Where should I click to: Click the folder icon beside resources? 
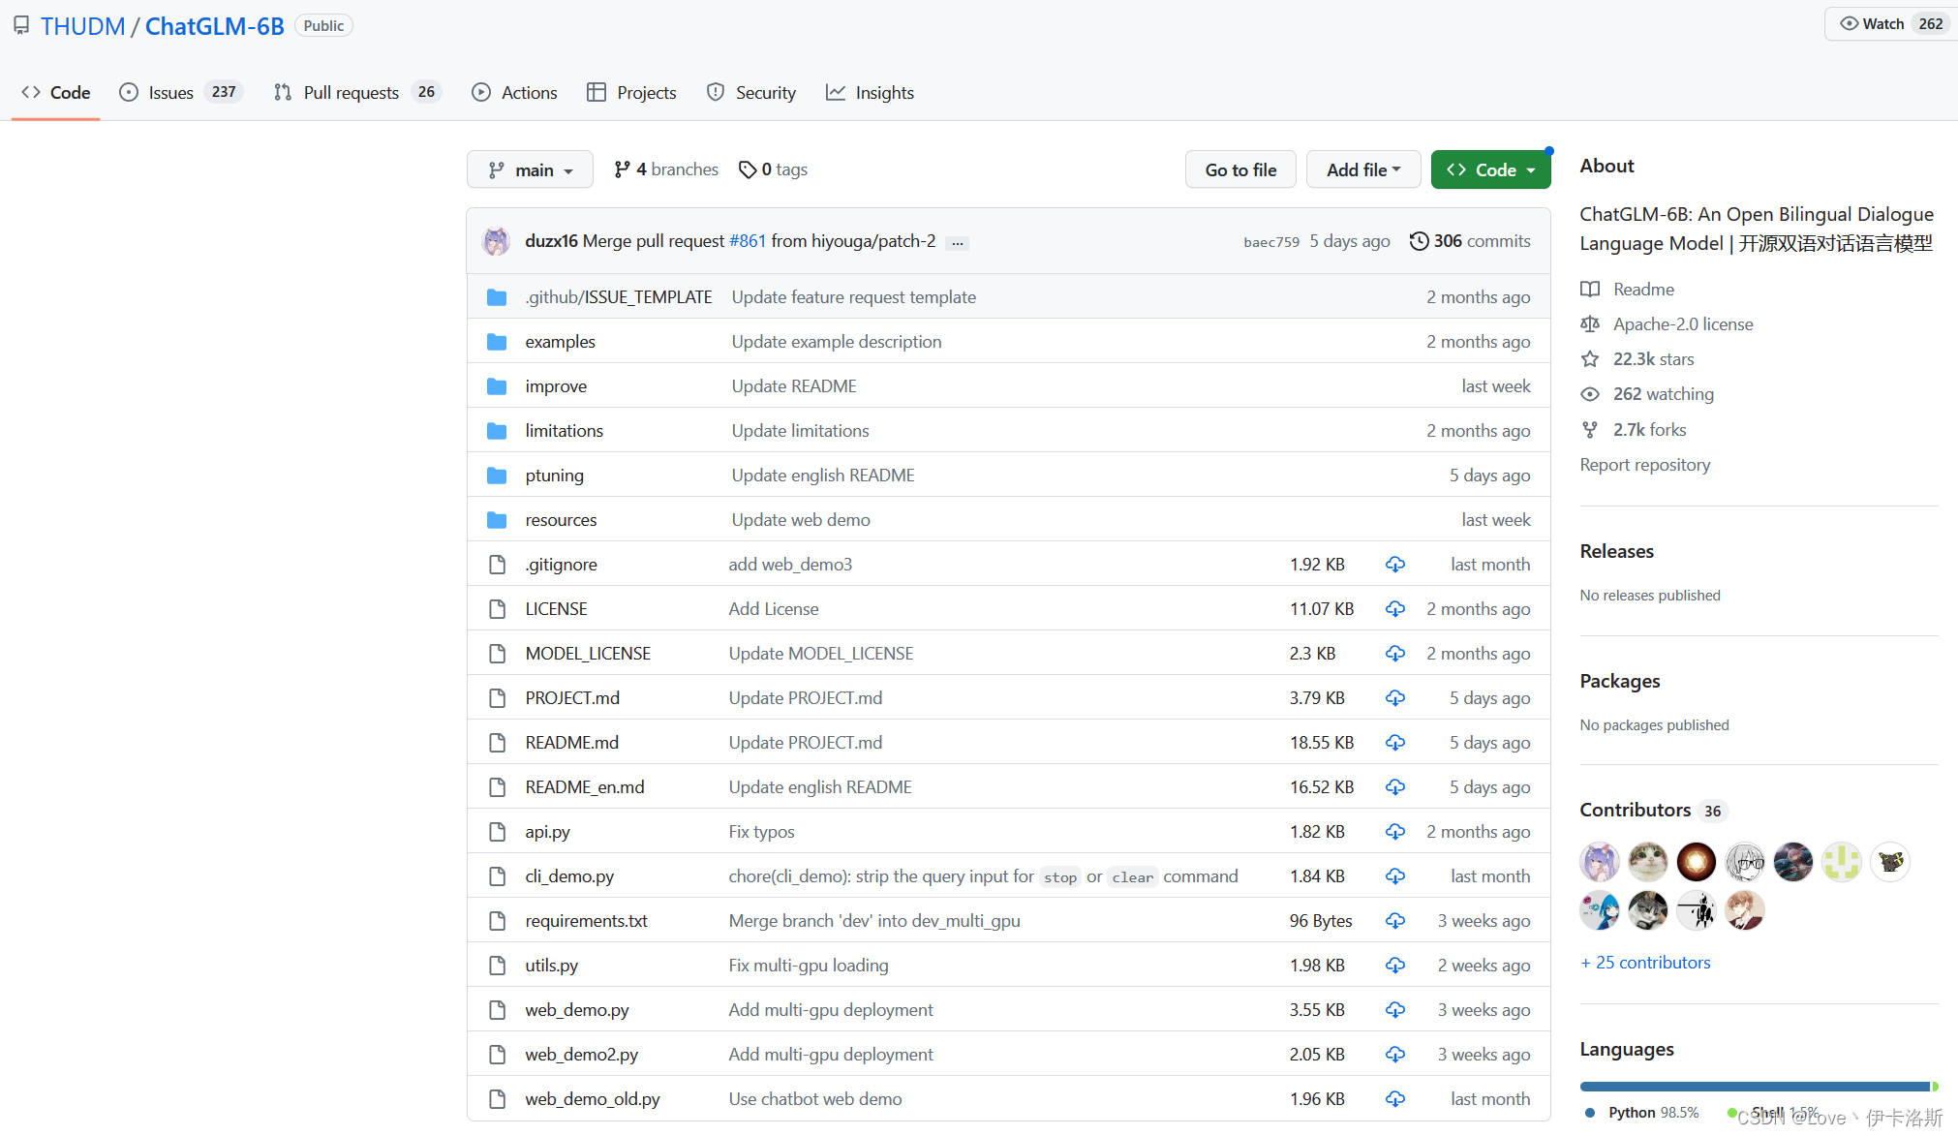pyautogui.click(x=497, y=520)
